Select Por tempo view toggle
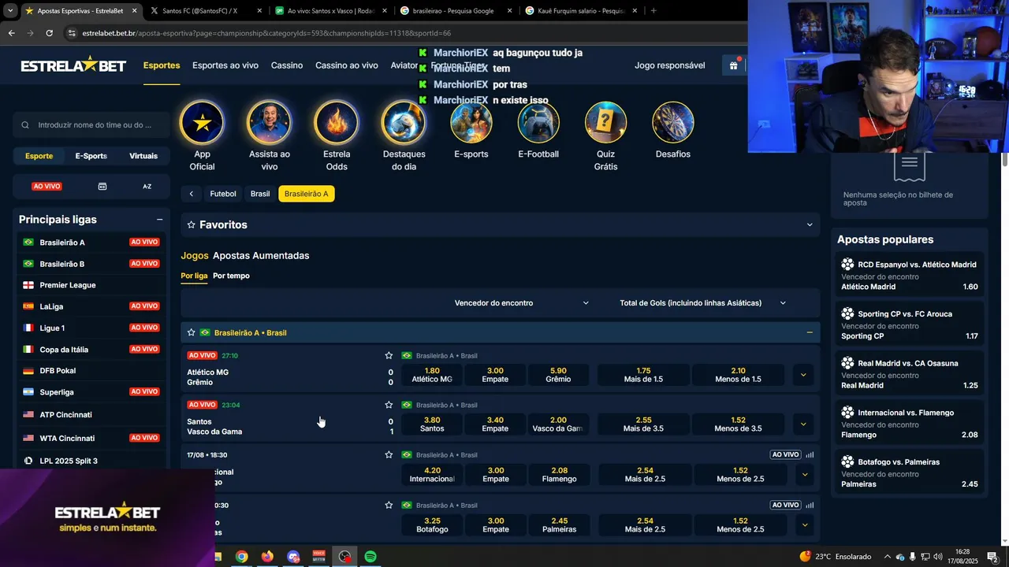The width and height of the screenshot is (1009, 567). pyautogui.click(x=231, y=276)
